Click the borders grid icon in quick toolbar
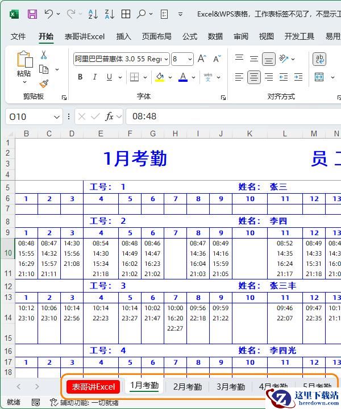 tap(126, 14)
